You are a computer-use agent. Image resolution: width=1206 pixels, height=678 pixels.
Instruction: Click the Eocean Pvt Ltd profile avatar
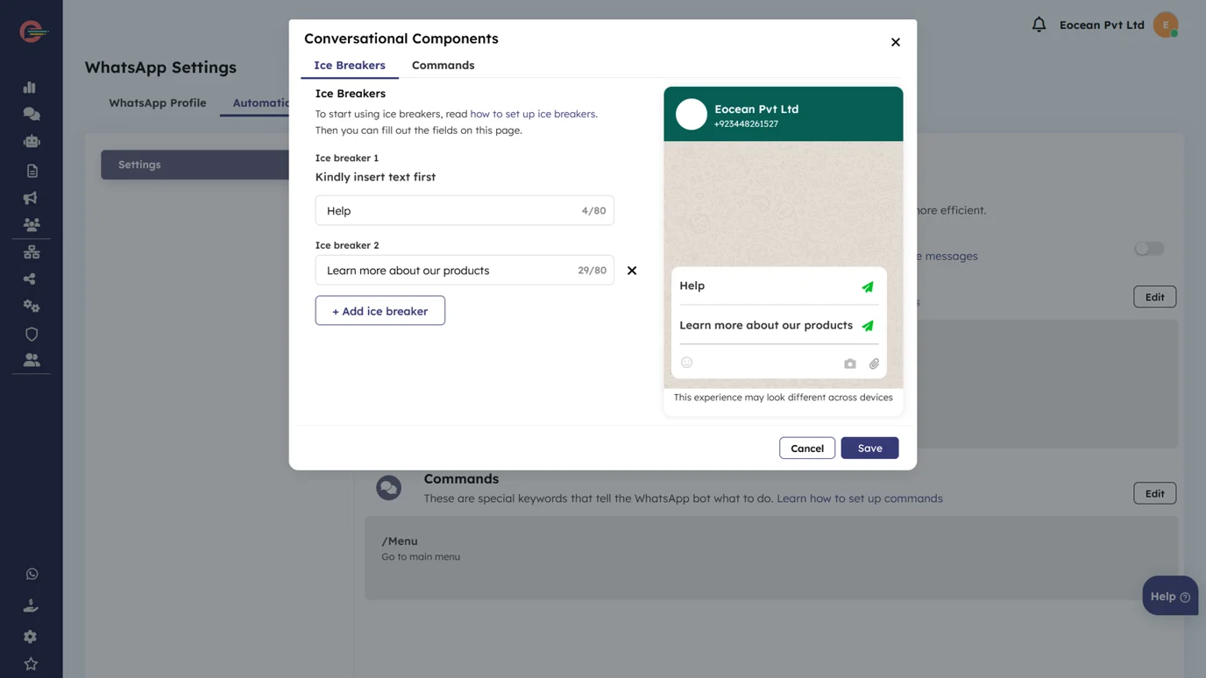point(1166,25)
